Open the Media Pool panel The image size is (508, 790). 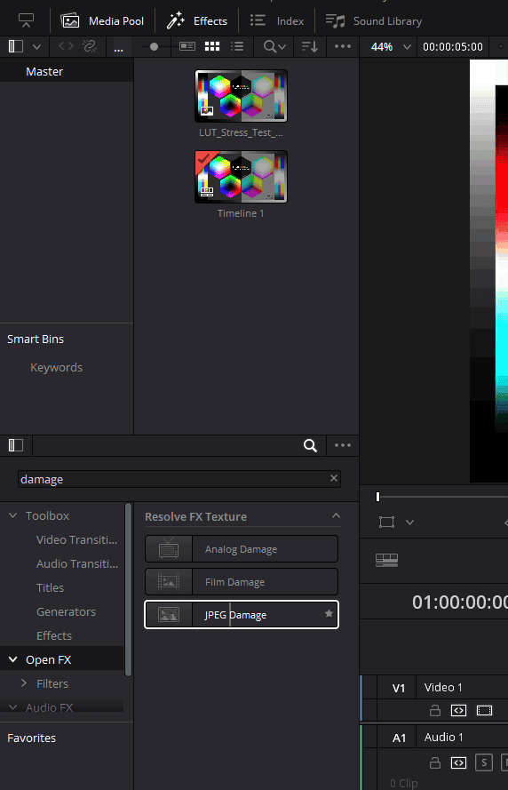pos(102,20)
